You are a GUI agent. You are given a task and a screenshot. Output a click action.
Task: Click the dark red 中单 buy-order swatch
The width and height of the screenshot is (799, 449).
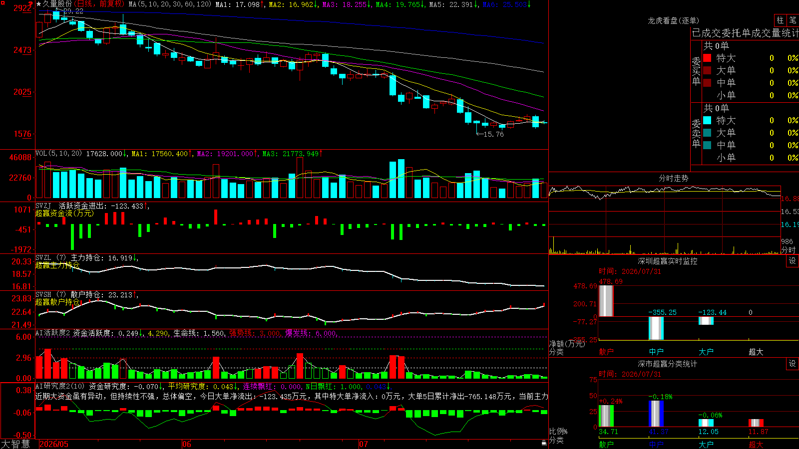707,82
